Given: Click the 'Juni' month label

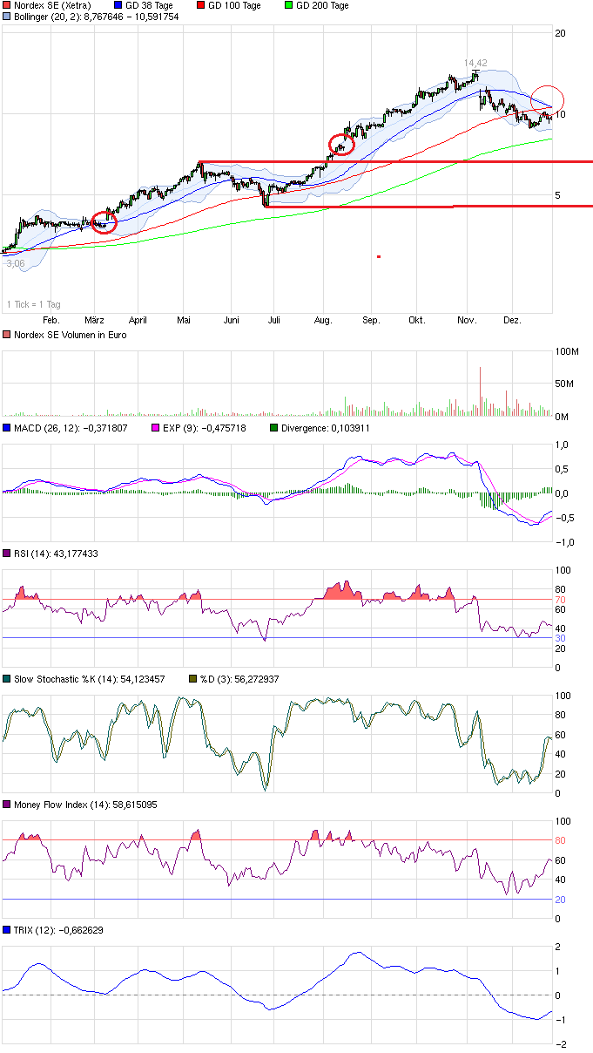Looking at the screenshot, I should click(232, 320).
